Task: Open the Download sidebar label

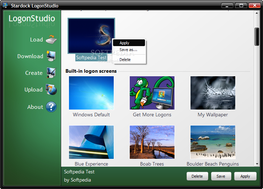Action: click(x=30, y=56)
